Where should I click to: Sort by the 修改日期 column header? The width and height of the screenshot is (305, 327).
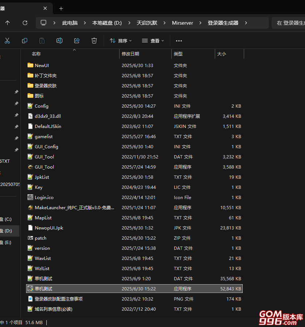pyautogui.click(x=130, y=54)
